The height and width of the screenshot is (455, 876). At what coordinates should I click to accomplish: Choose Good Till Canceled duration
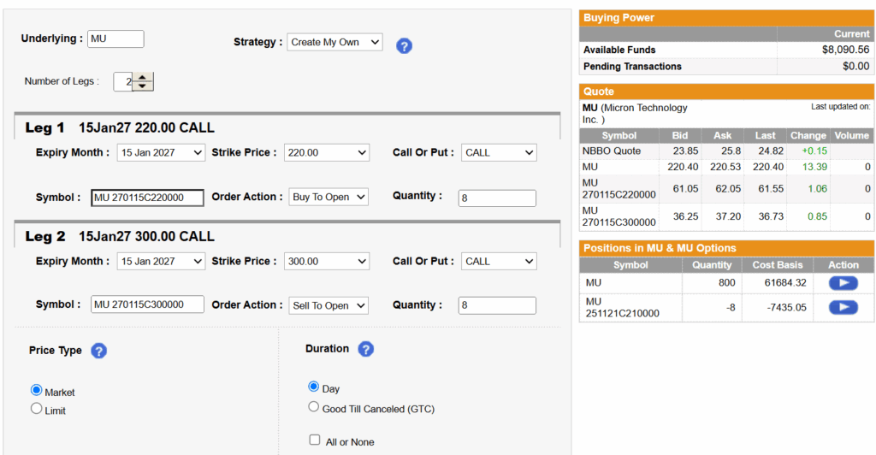point(314,407)
